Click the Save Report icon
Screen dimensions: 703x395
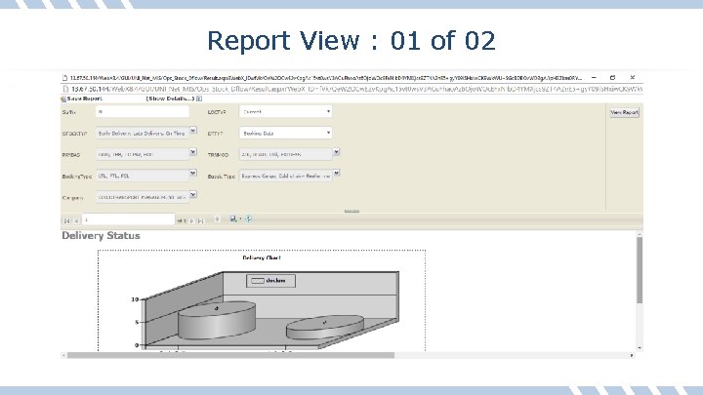click(63, 99)
